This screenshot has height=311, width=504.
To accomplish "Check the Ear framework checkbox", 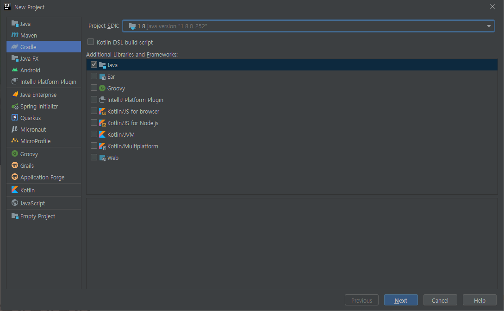I will pyautogui.click(x=94, y=76).
